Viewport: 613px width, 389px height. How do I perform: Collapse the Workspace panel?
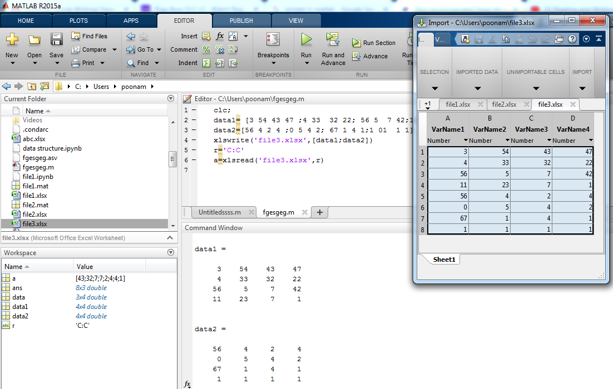tap(170, 252)
